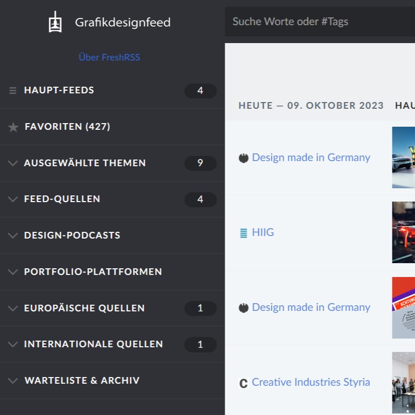Click the badge showing 9 for Ausgewählte Themen
Image resolution: width=415 pixels, height=415 pixels.
click(201, 163)
